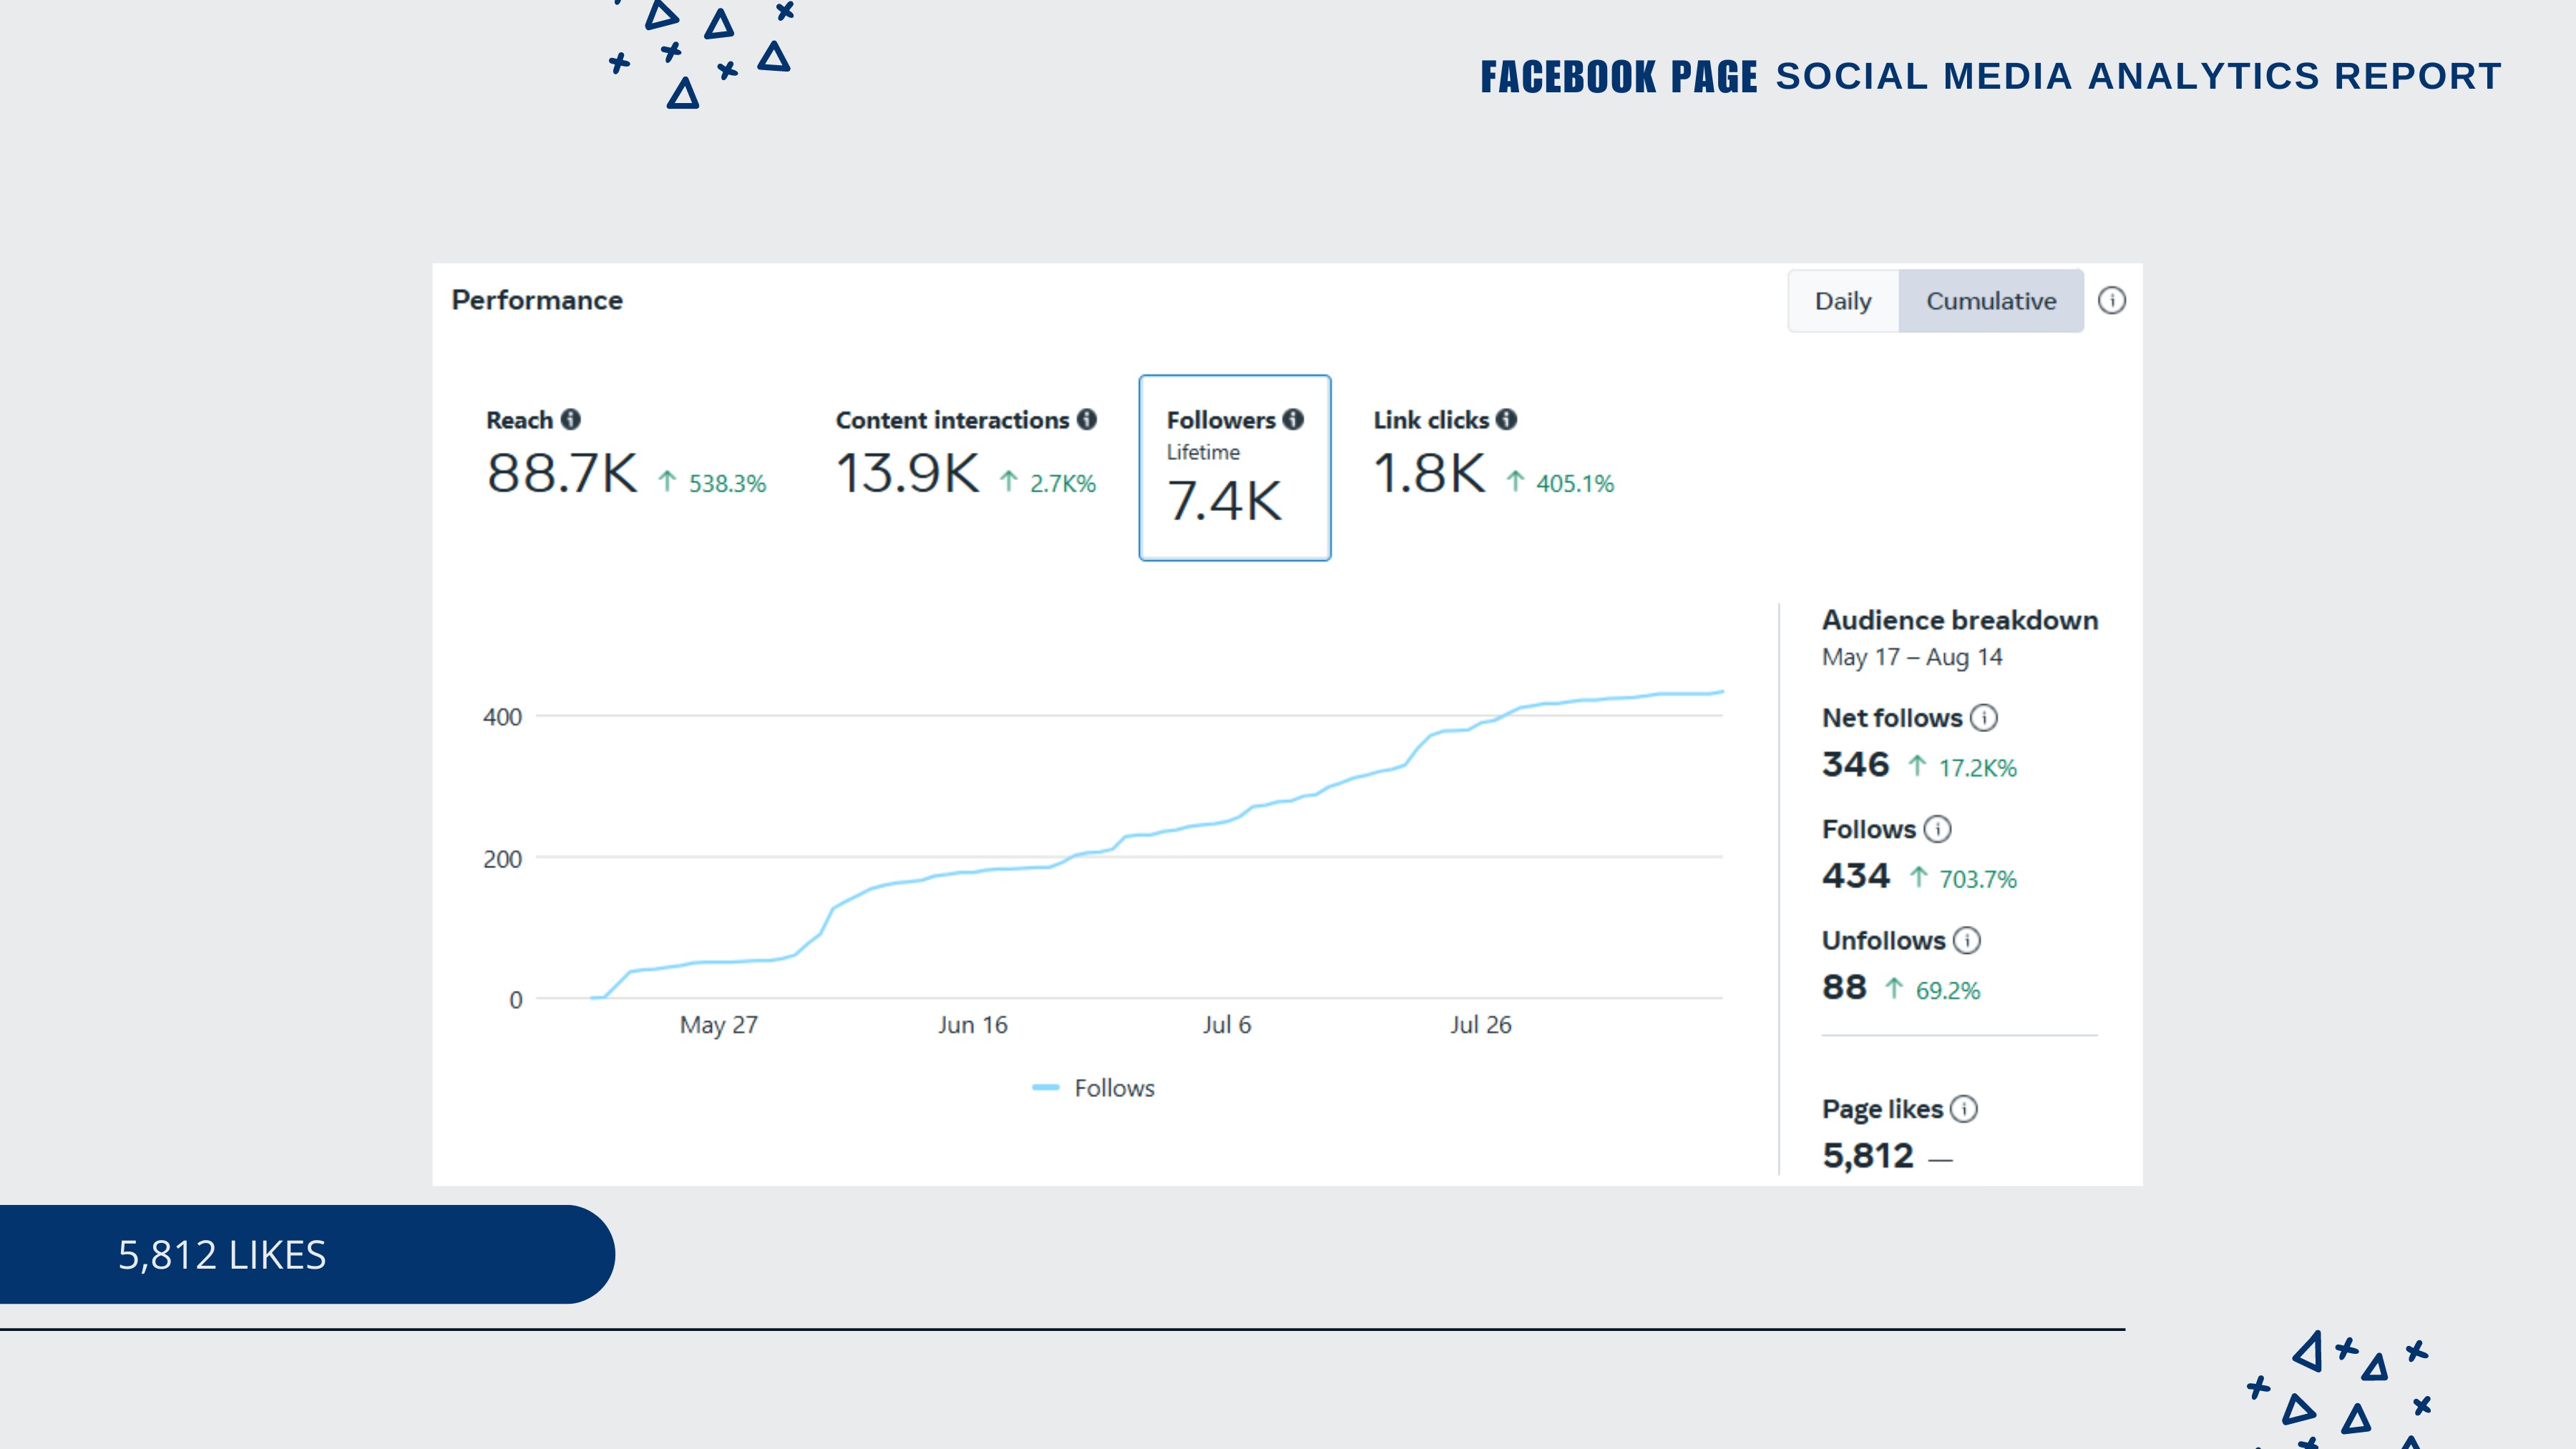Image resolution: width=2576 pixels, height=1449 pixels.
Task: Click the Link clicks info icon
Action: (1506, 420)
